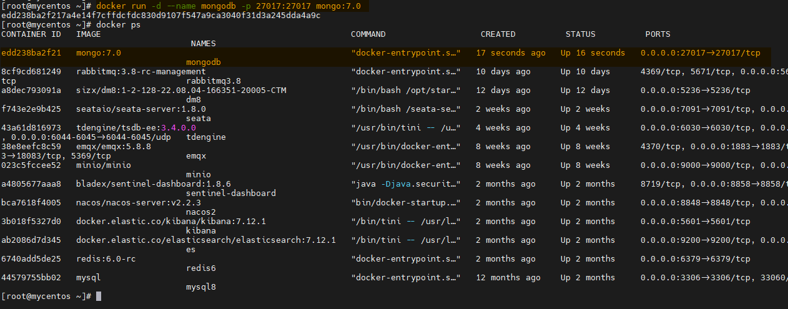Click the "17 seconds ago" created value
This screenshot has width=788, height=309.
click(x=510, y=53)
